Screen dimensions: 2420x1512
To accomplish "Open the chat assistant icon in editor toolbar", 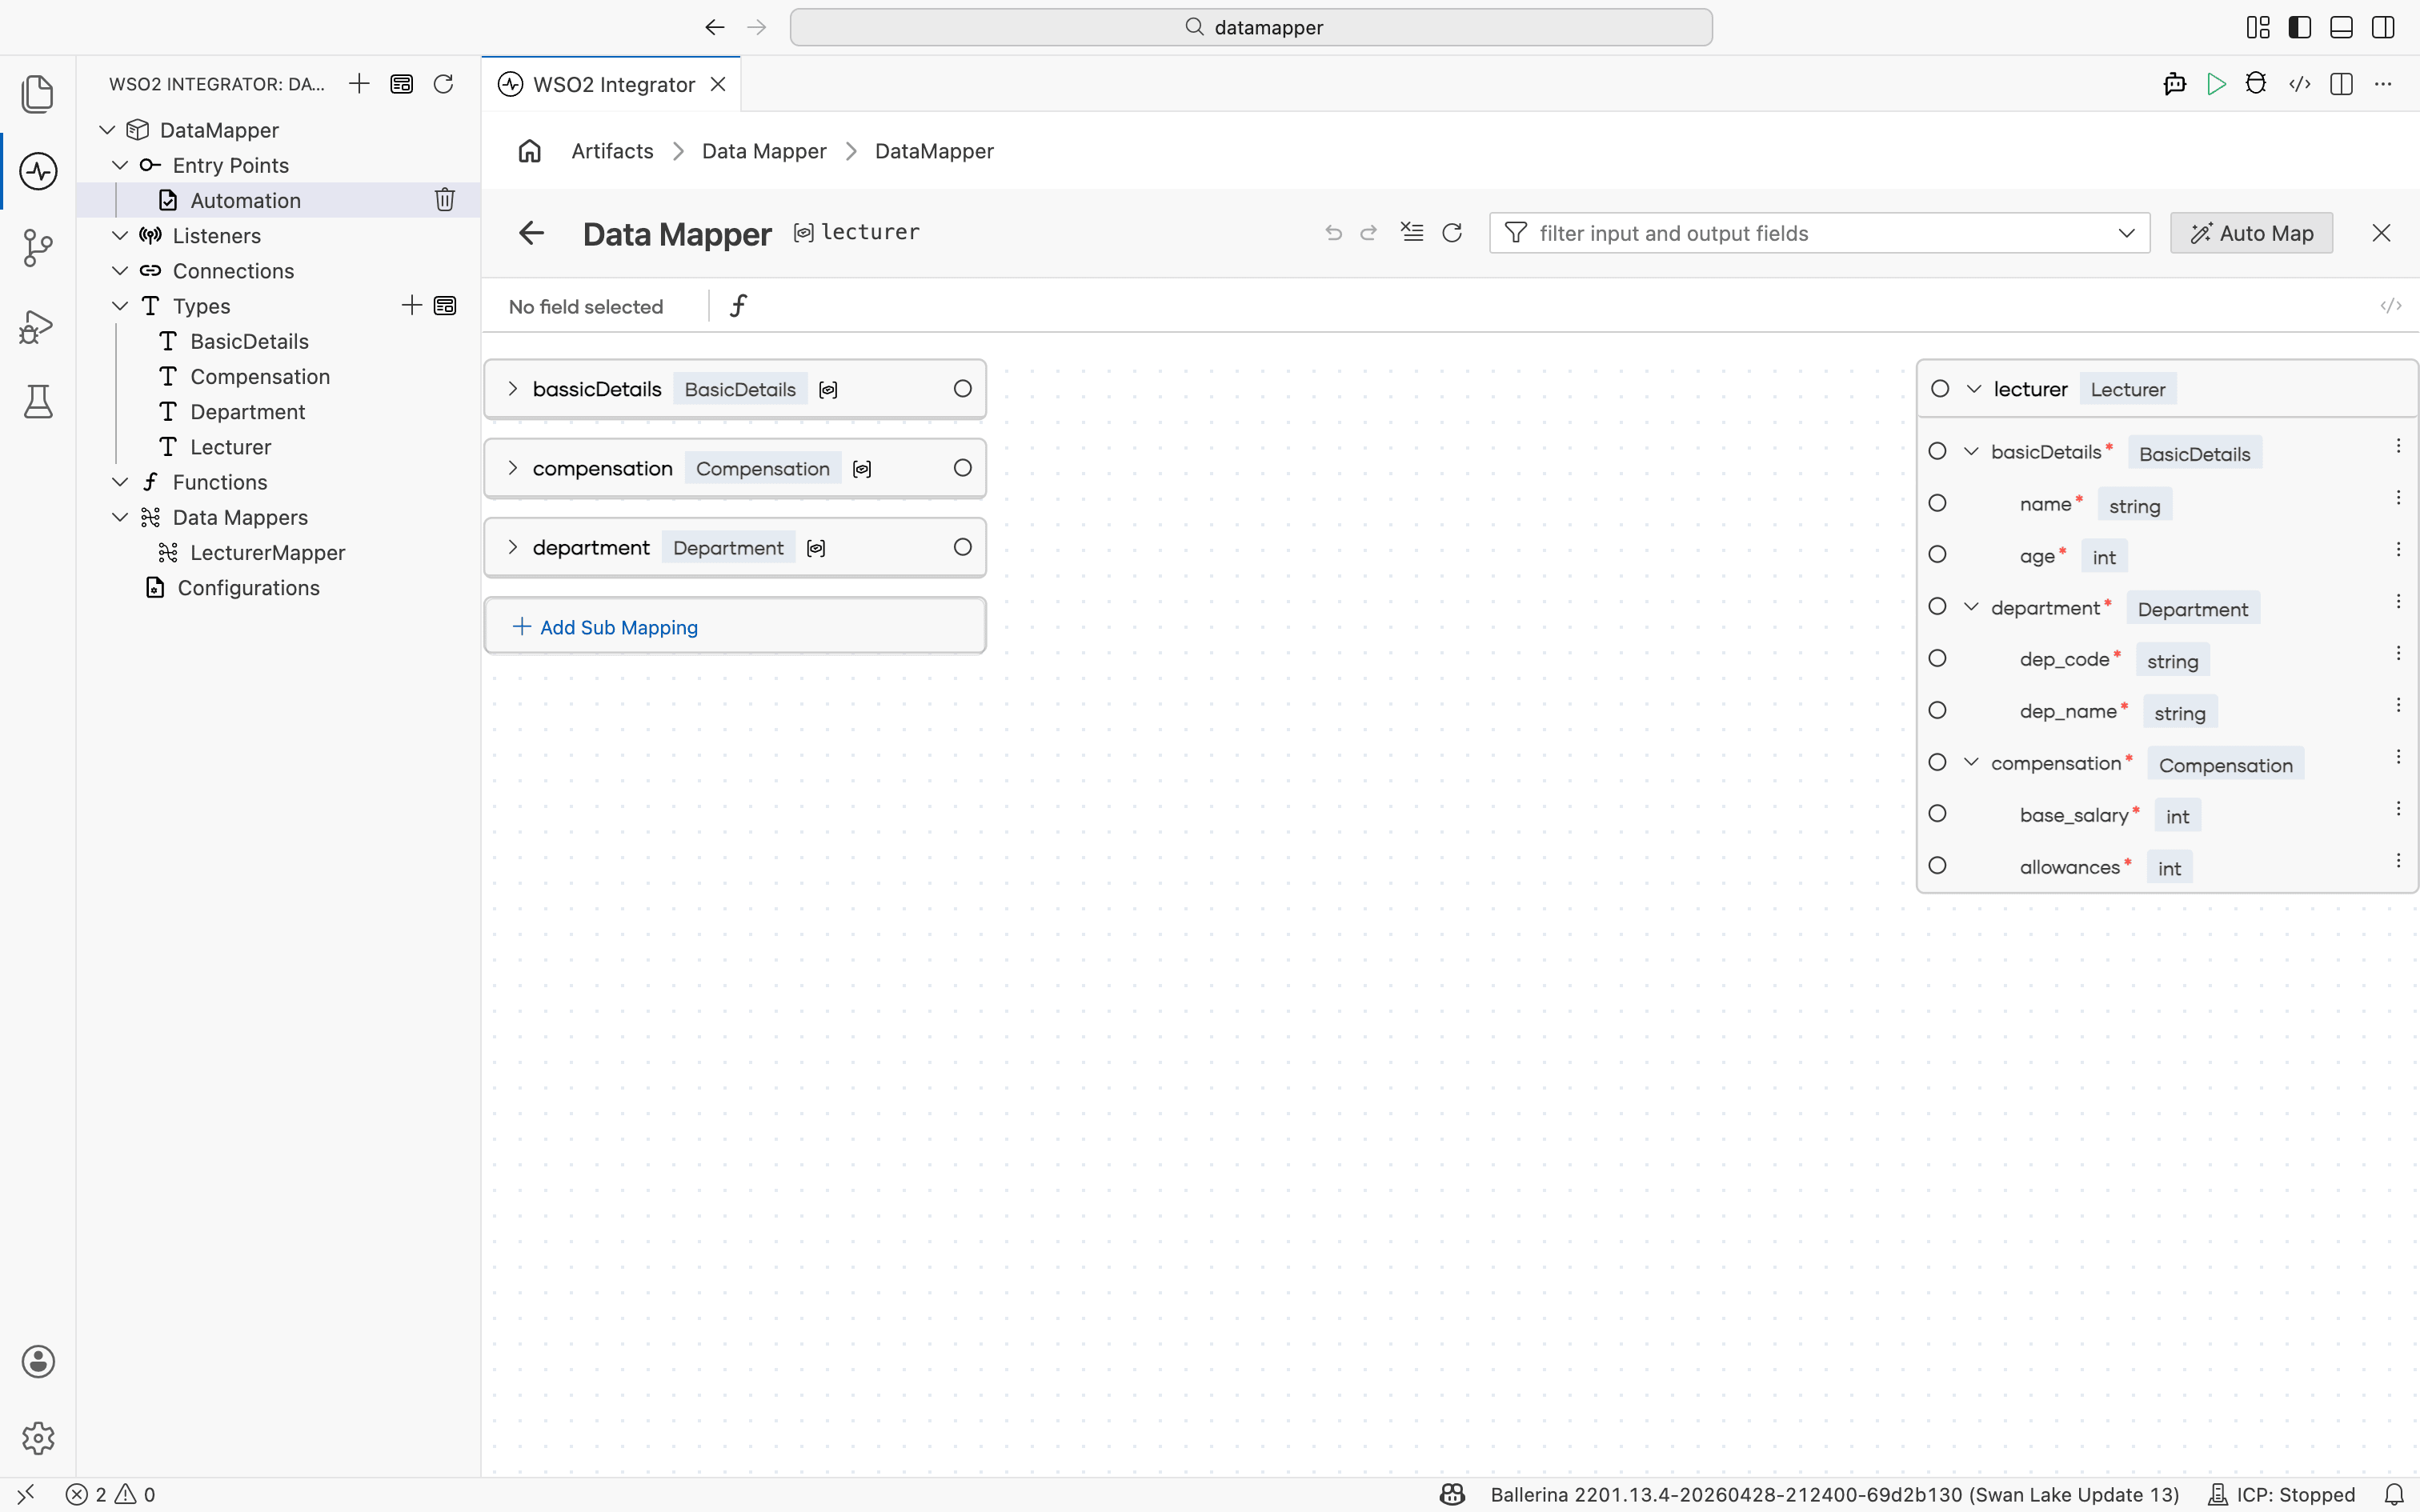I will (2174, 84).
